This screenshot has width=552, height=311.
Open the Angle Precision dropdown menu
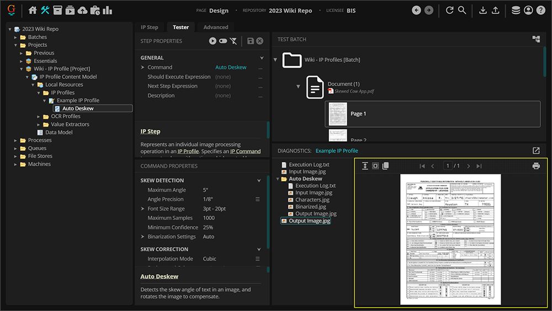coord(257,199)
